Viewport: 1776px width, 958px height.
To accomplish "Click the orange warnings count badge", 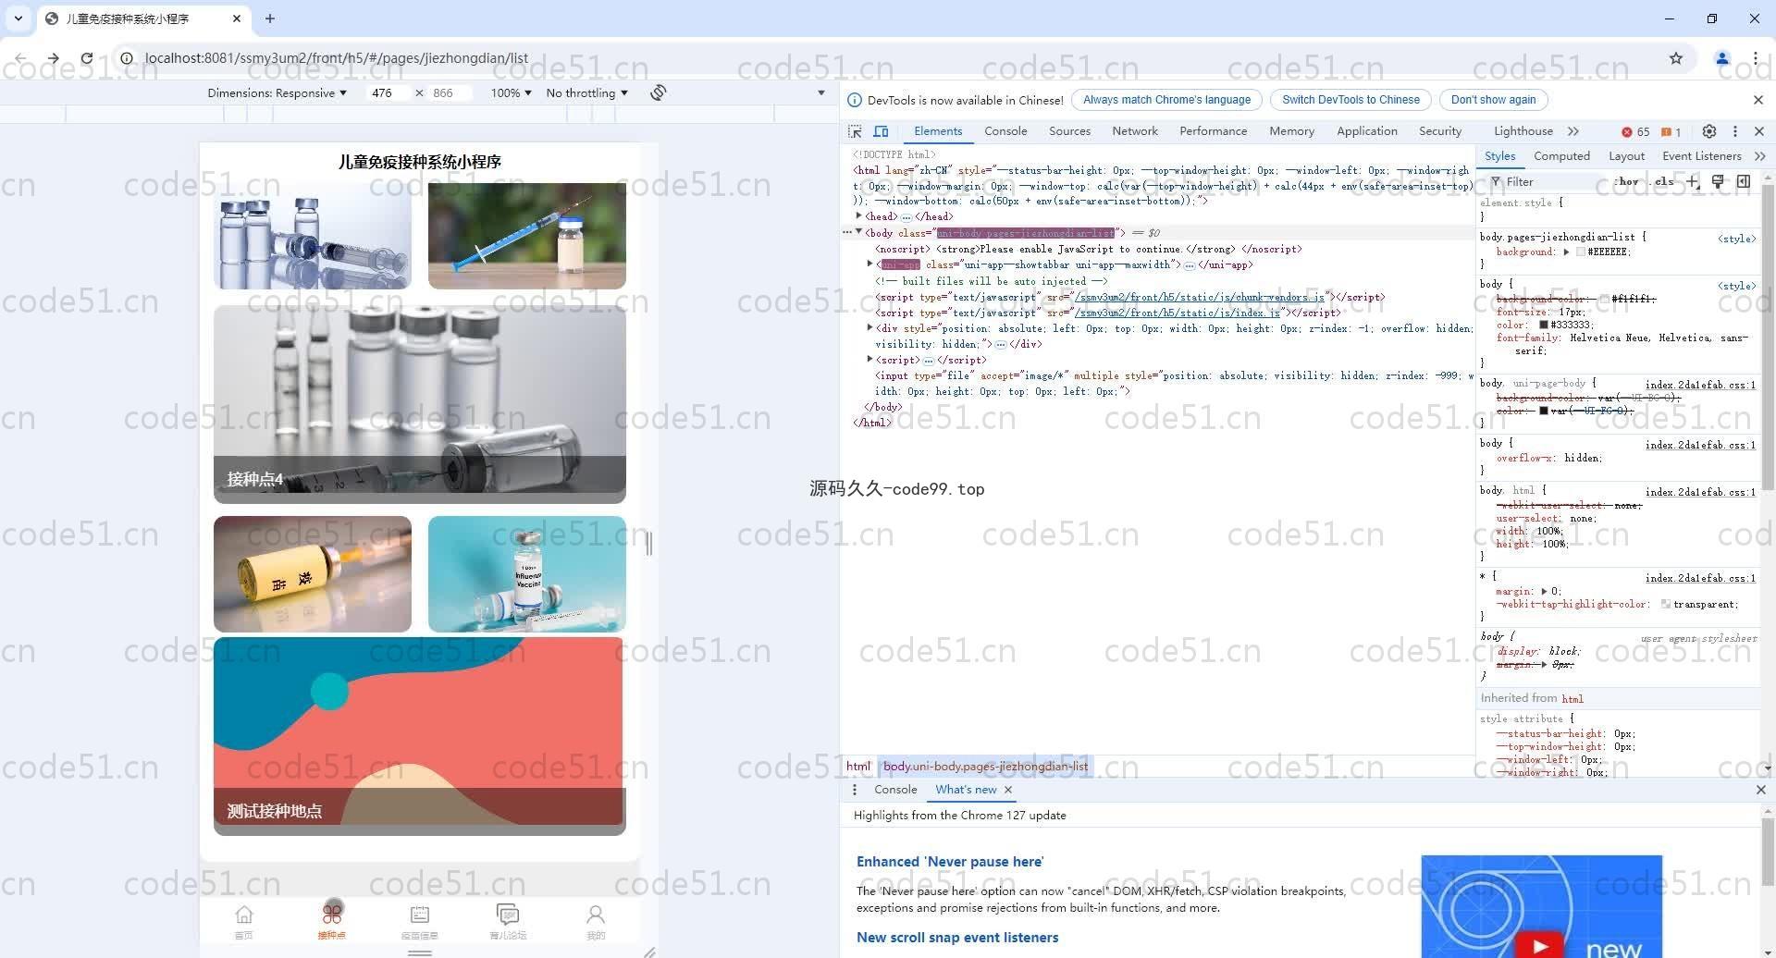I will coord(1671,132).
